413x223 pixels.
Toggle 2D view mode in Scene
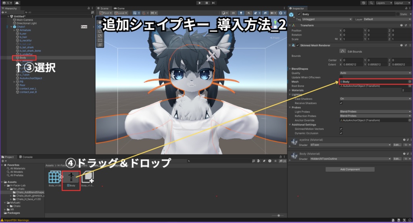(233, 13)
